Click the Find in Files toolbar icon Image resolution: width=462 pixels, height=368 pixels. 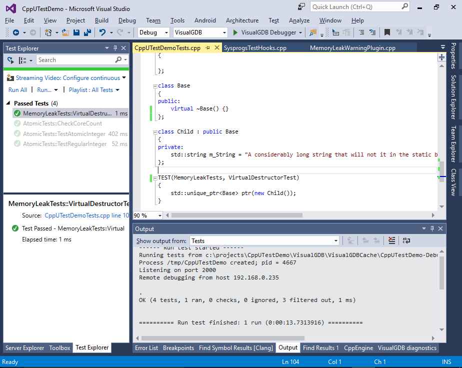click(x=313, y=32)
